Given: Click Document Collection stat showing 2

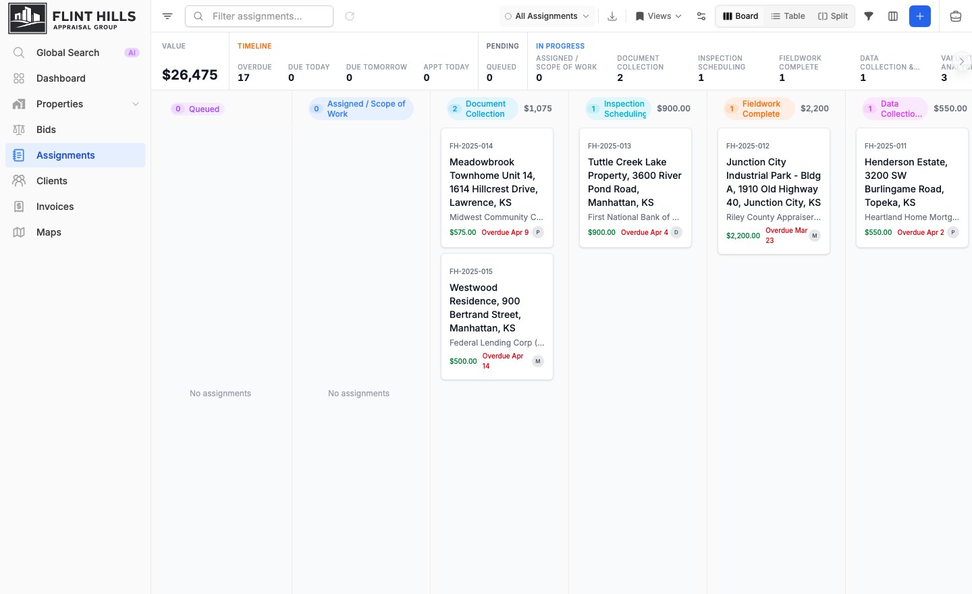Looking at the screenshot, I should pos(640,68).
